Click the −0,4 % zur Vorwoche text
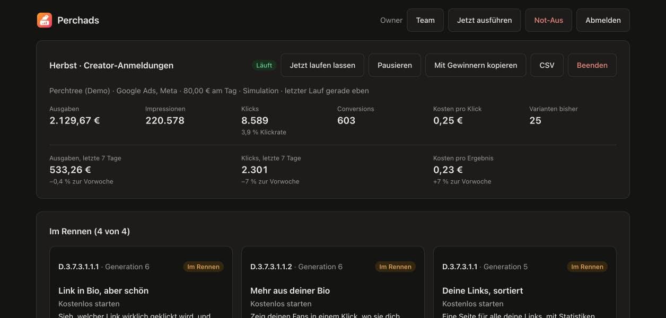This screenshot has width=666, height=318. tap(81, 181)
